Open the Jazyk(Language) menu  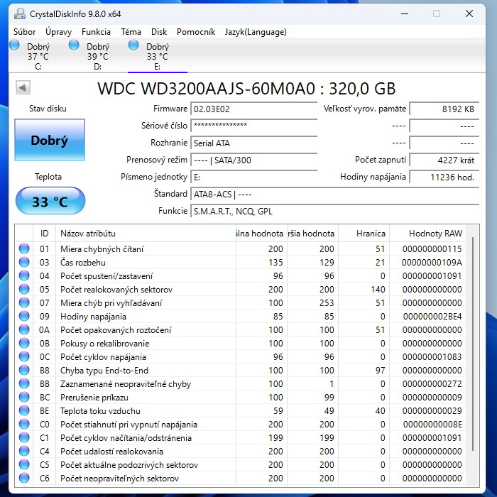[x=256, y=32]
